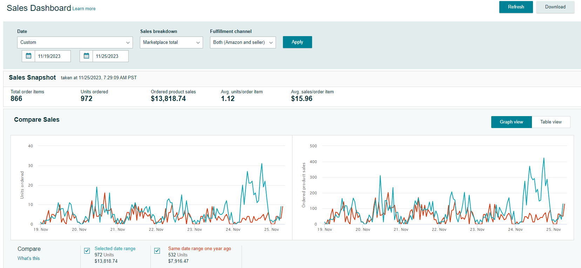Click the What's this link
This screenshot has width=581, height=268.
[x=29, y=259]
